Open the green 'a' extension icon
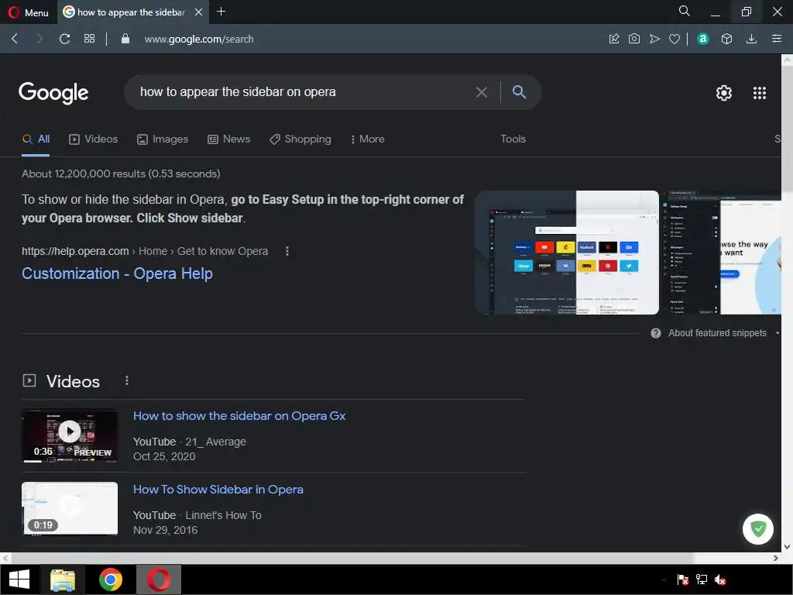This screenshot has width=793, height=595. click(x=703, y=39)
